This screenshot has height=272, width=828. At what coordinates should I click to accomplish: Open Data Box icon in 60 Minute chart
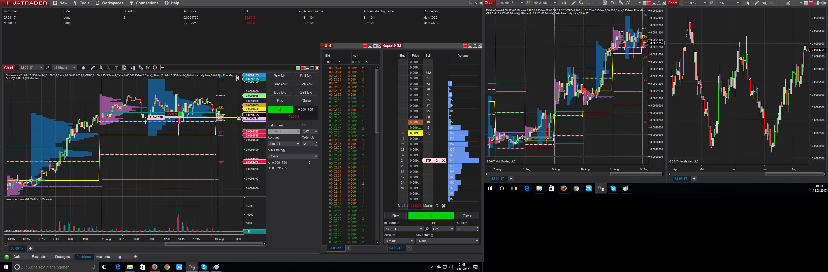(x=604, y=3)
